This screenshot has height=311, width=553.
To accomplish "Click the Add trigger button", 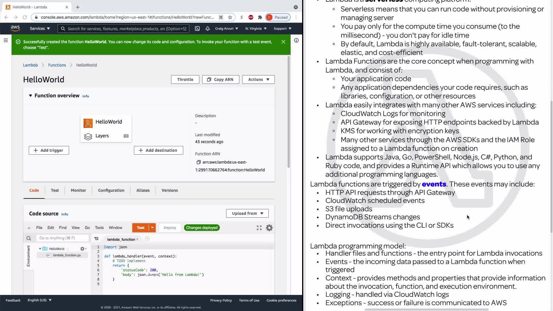I will 49,150.
